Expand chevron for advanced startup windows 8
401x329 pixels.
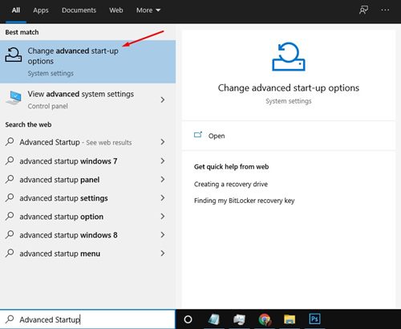coord(163,234)
